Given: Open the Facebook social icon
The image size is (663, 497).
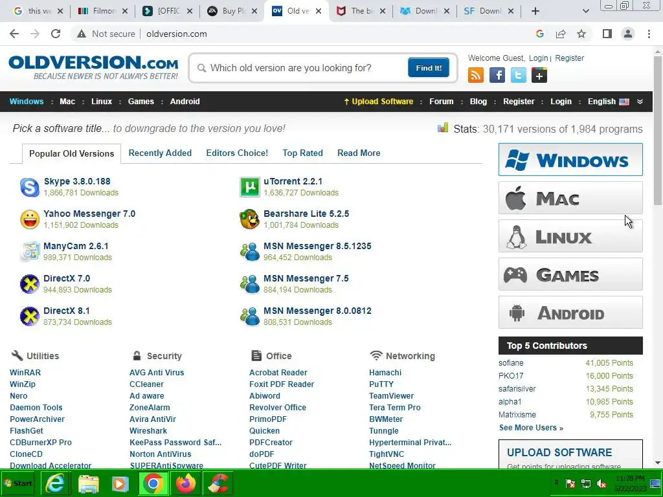Looking at the screenshot, I should click(497, 76).
